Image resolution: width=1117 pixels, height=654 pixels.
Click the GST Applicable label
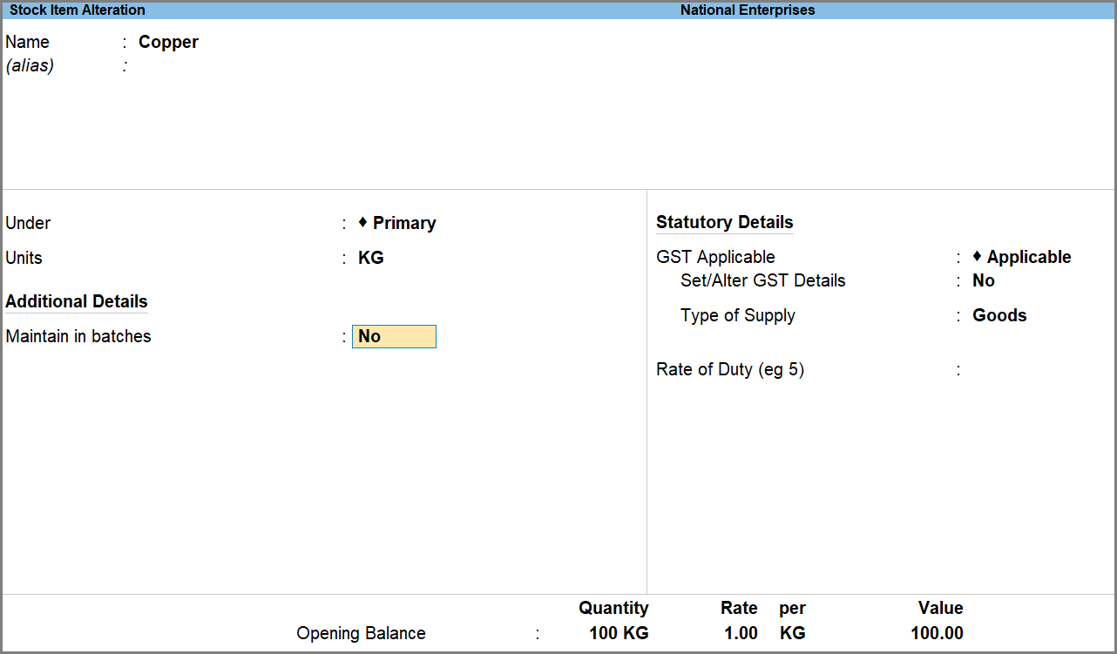[715, 257]
